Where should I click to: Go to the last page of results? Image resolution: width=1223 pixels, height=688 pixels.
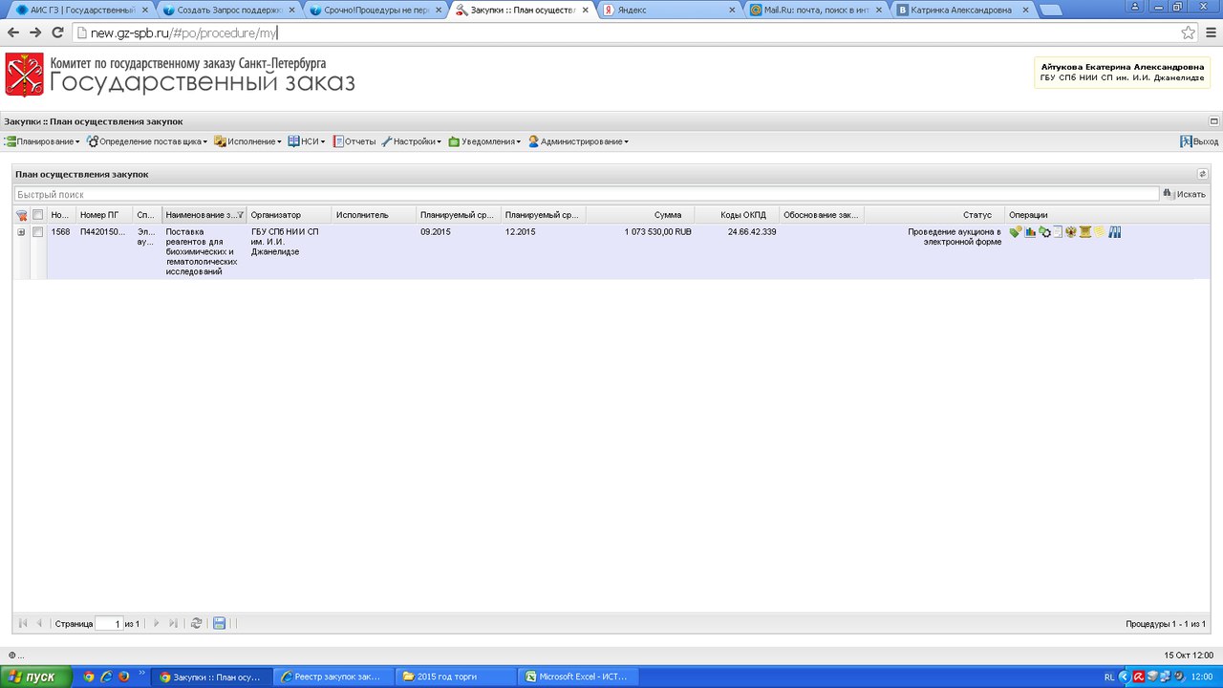coord(173,623)
